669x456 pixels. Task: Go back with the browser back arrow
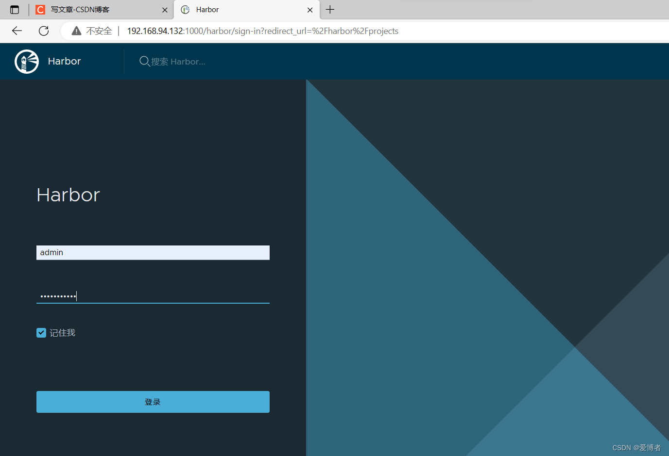pos(17,31)
